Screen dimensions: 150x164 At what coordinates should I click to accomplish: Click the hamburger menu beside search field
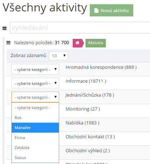click(5, 28)
